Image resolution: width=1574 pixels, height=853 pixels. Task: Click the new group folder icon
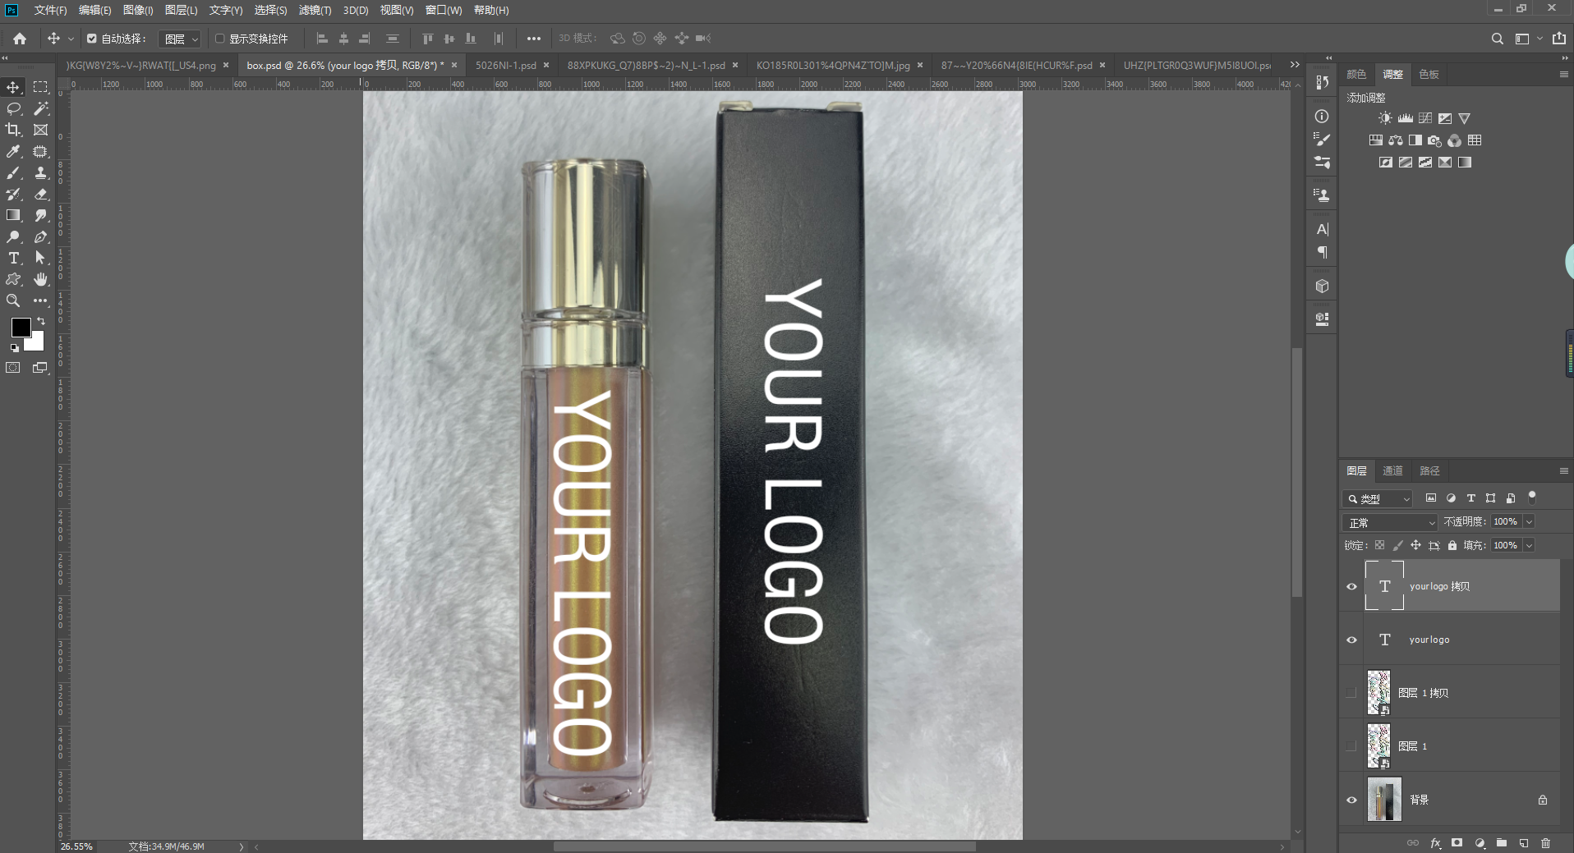click(x=1502, y=843)
